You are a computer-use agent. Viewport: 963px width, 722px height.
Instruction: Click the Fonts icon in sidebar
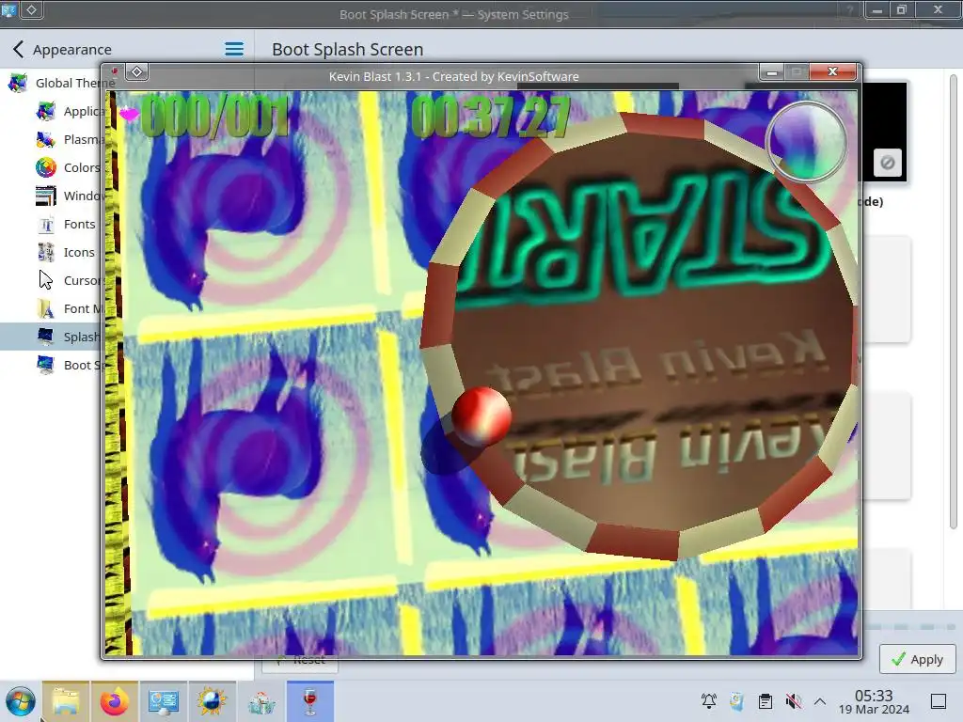tap(46, 224)
